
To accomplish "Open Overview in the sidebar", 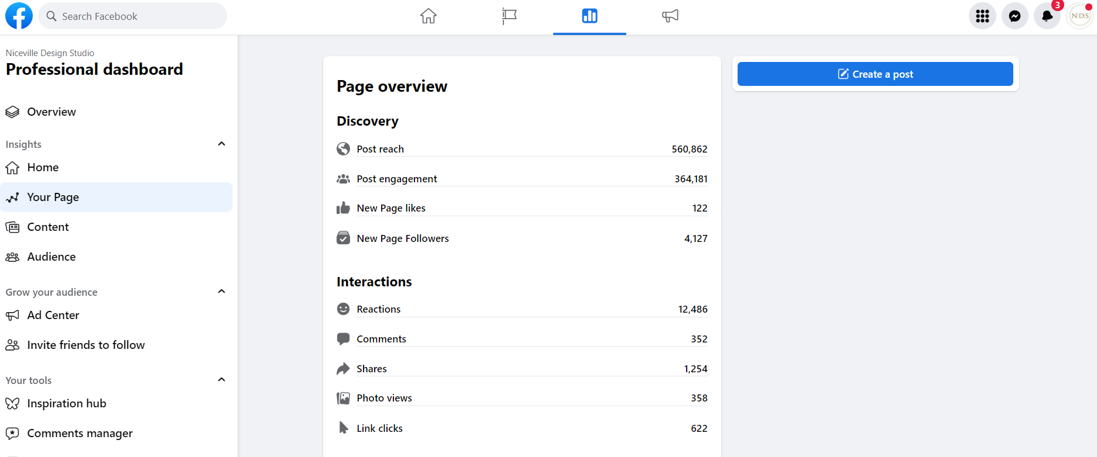I will (x=116, y=112).
